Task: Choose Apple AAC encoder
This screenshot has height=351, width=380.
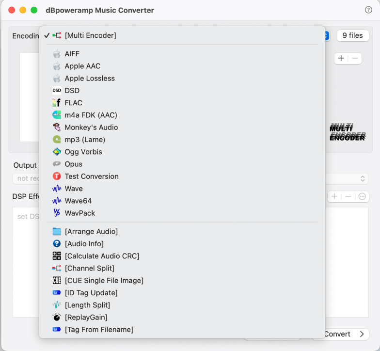Action: [182, 66]
